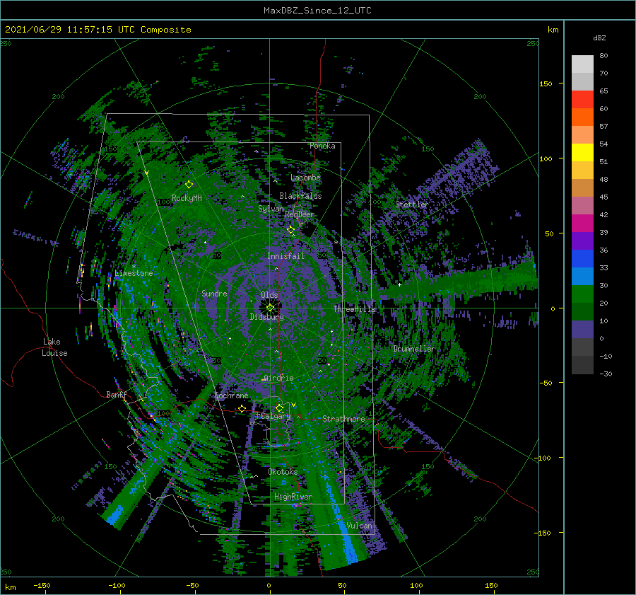Image resolution: width=636 pixels, height=595 pixels.
Task: Click the km unit label at top right
Action: pos(553,30)
